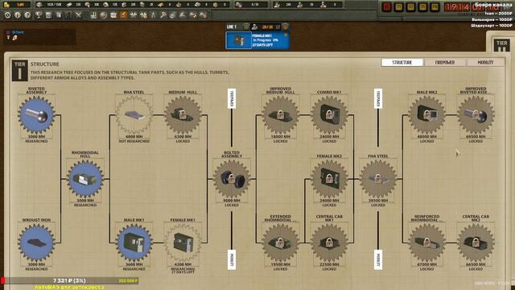Set game speed to second yellow button

click(x=410, y=7)
